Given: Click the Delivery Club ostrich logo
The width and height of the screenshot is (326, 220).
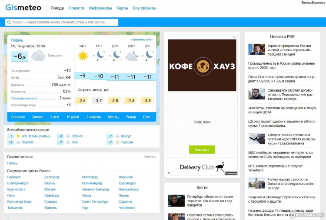Looking at the screenshot, I should click(x=220, y=167).
